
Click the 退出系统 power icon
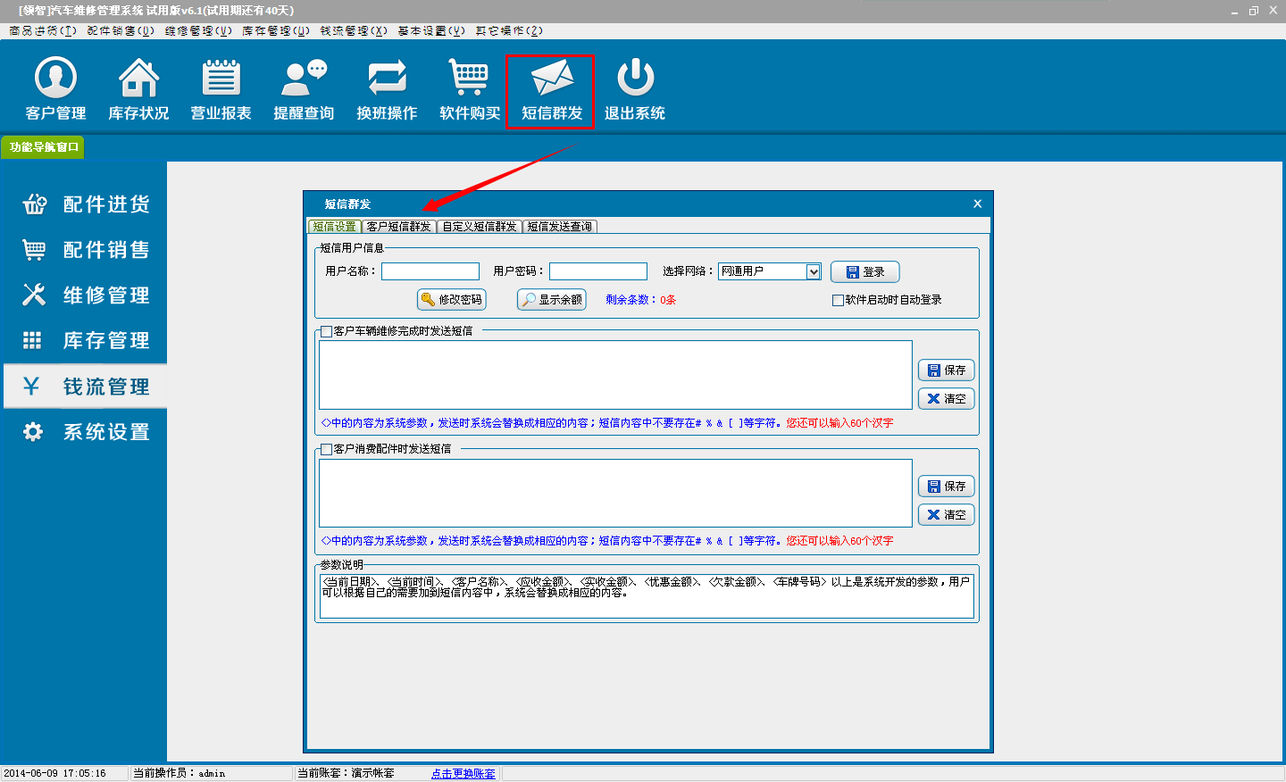pos(634,88)
